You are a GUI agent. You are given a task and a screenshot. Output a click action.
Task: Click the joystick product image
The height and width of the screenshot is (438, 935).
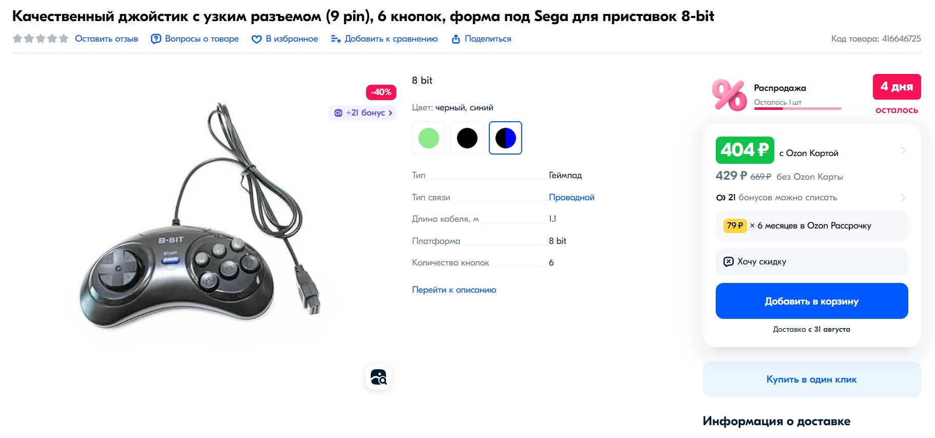click(x=200, y=216)
